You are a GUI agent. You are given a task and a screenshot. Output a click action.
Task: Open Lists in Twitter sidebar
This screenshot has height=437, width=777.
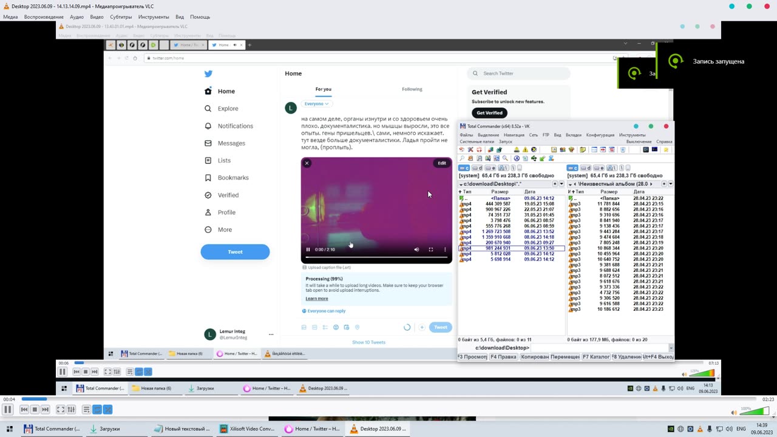tap(218, 160)
